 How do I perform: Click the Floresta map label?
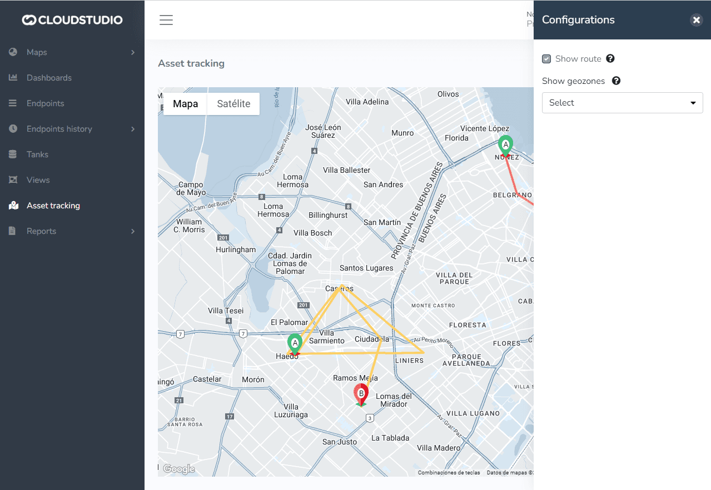click(468, 325)
